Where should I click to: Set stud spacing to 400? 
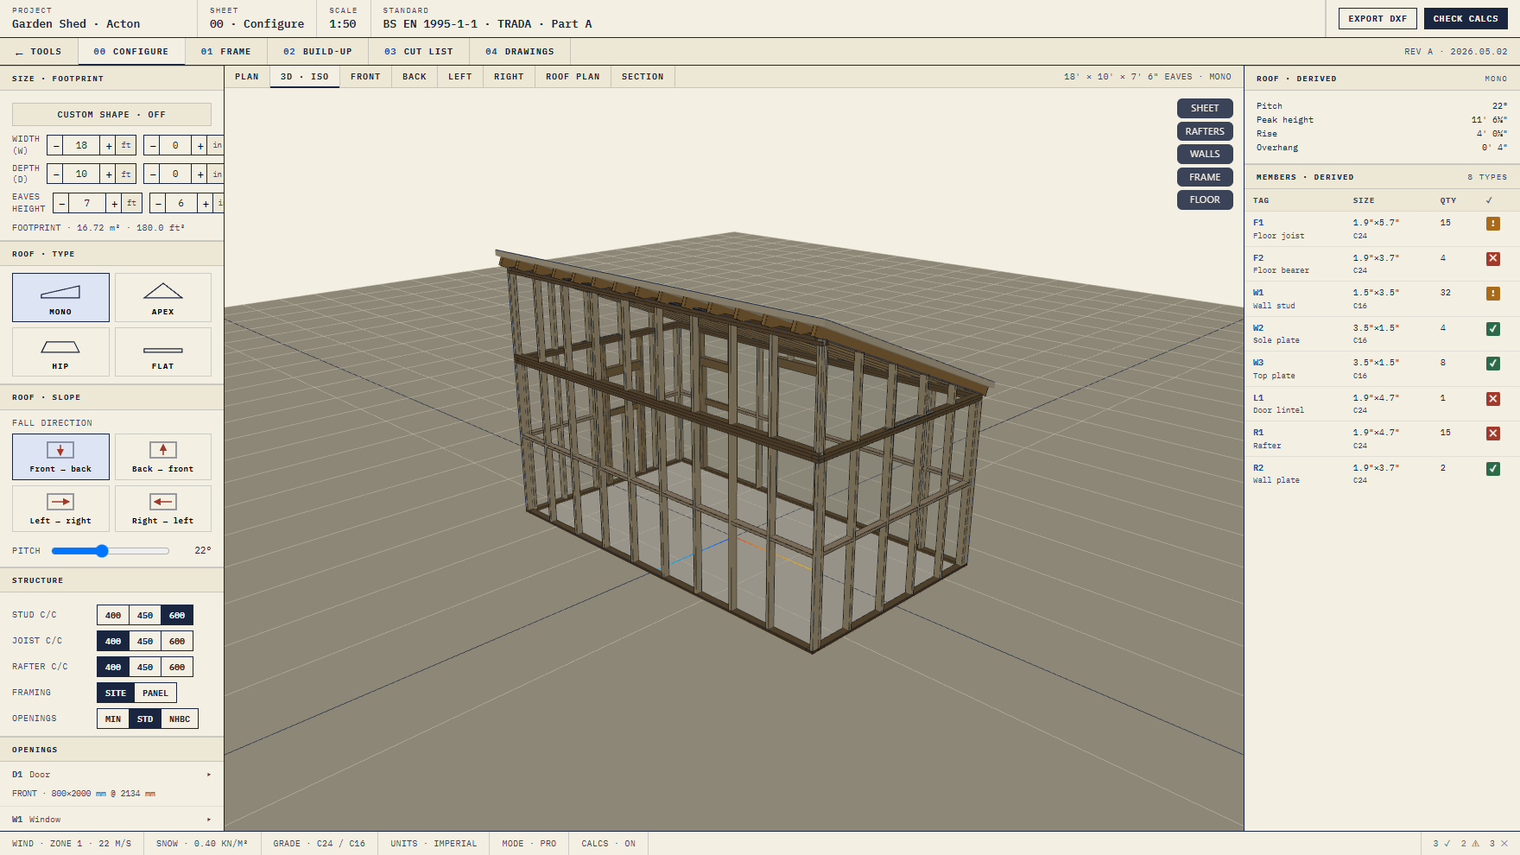[x=113, y=615]
